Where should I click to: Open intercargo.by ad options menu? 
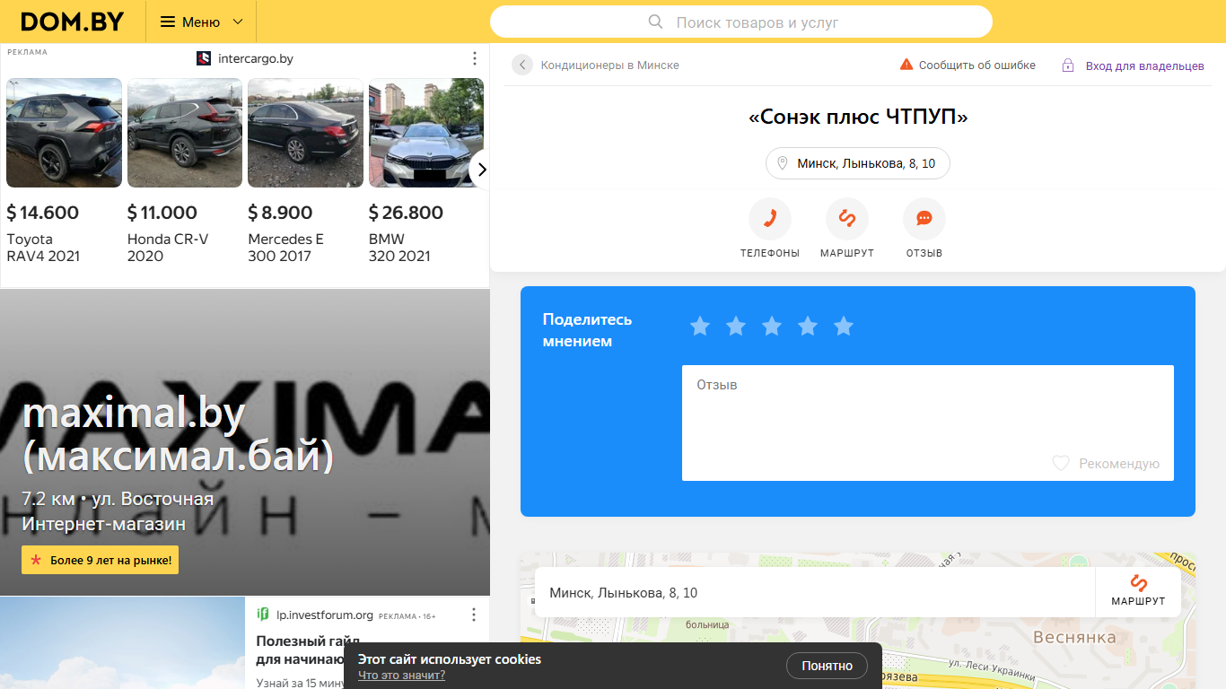coord(475,58)
